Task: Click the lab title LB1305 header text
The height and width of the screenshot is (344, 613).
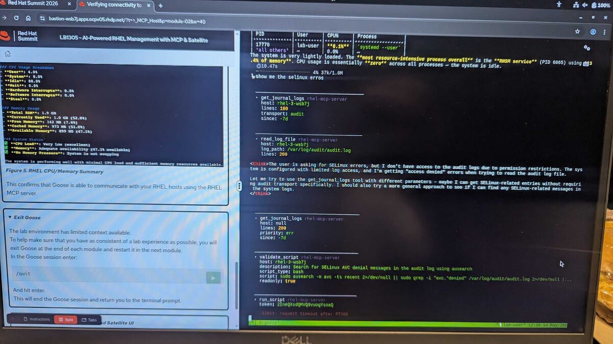Action: 134,39
